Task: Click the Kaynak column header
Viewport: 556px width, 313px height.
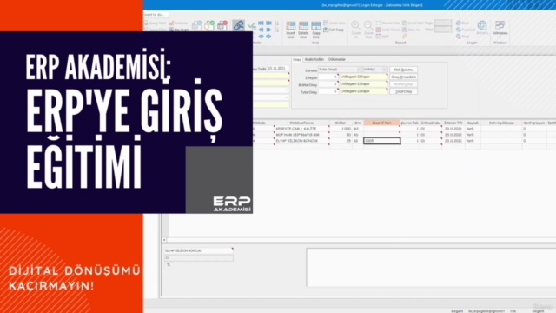Action: 473,123
